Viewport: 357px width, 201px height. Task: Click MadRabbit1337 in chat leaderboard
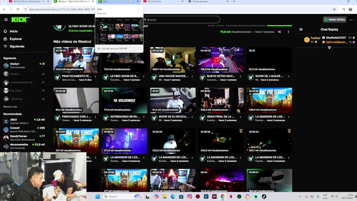click(x=336, y=38)
